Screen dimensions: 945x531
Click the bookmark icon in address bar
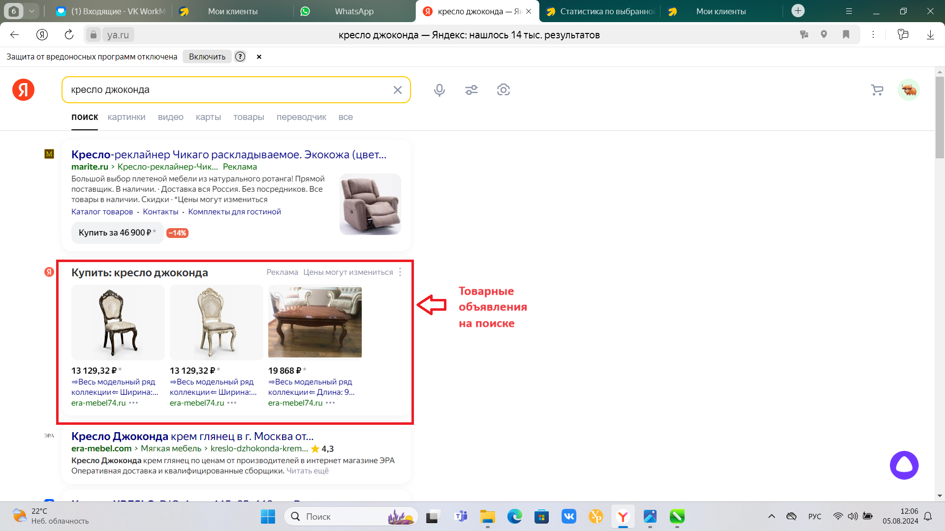coord(846,34)
